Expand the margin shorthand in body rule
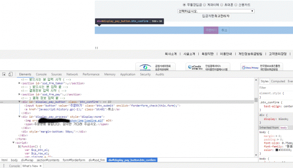 pyautogui.click(x=277, y=136)
